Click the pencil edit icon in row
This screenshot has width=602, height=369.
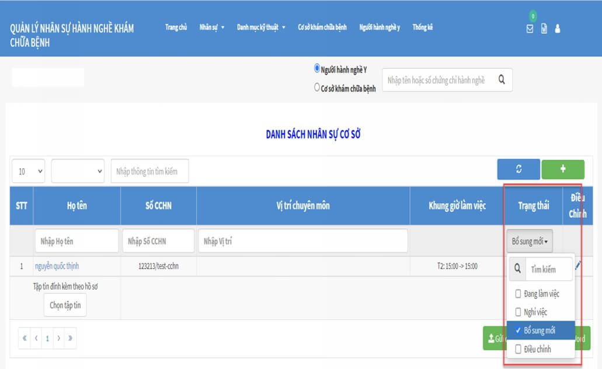(578, 266)
